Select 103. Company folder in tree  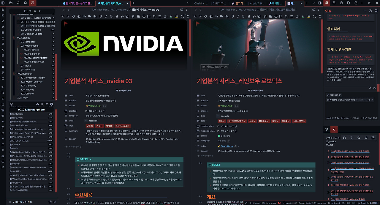pyautogui.click(x=28, y=86)
